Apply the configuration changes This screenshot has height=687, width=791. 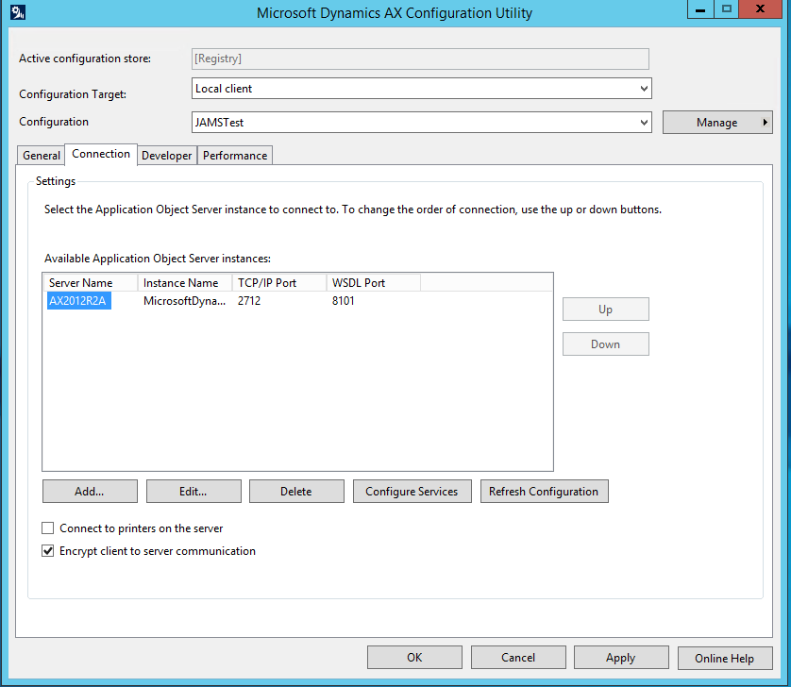(621, 657)
